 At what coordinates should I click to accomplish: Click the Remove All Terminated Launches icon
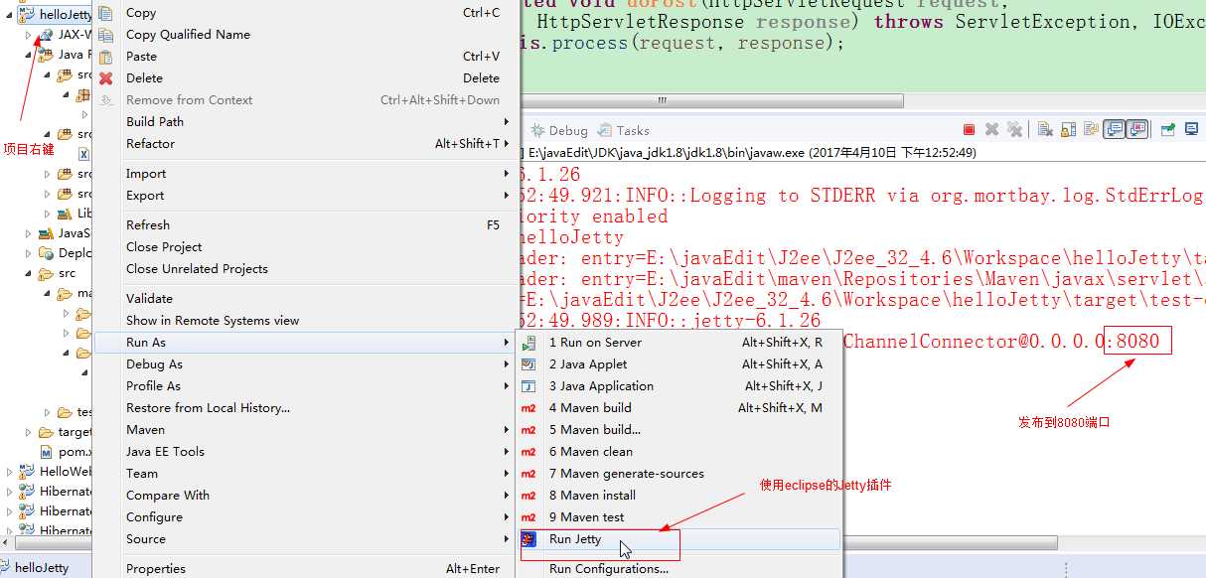coord(1014,130)
